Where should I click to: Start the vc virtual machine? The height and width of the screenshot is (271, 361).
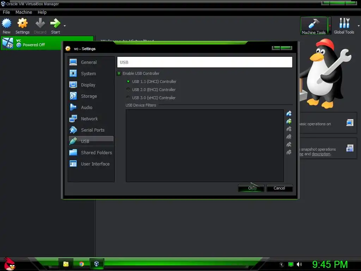(x=55, y=26)
